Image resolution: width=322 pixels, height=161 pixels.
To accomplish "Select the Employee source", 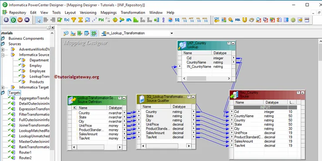I will tap(37, 71).
